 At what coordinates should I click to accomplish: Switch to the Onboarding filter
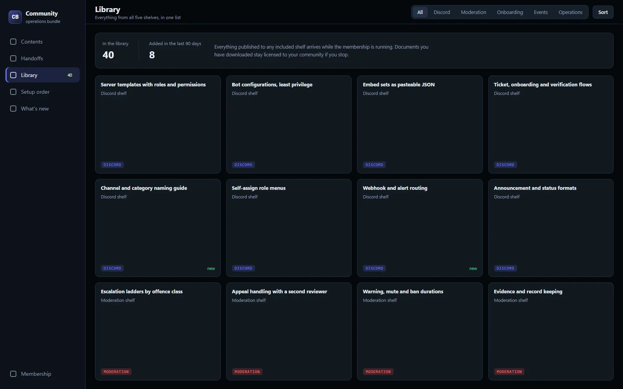click(x=510, y=12)
